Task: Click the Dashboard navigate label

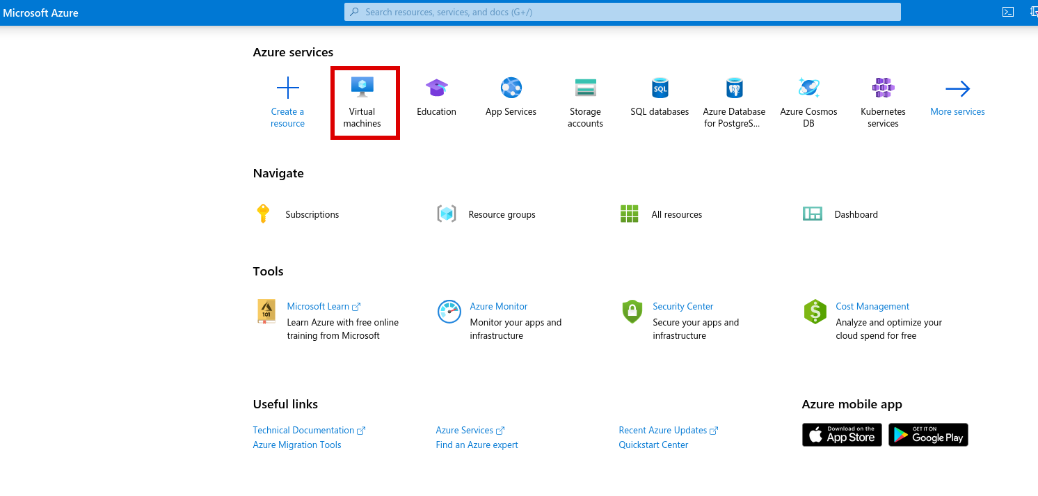Action: (x=856, y=214)
